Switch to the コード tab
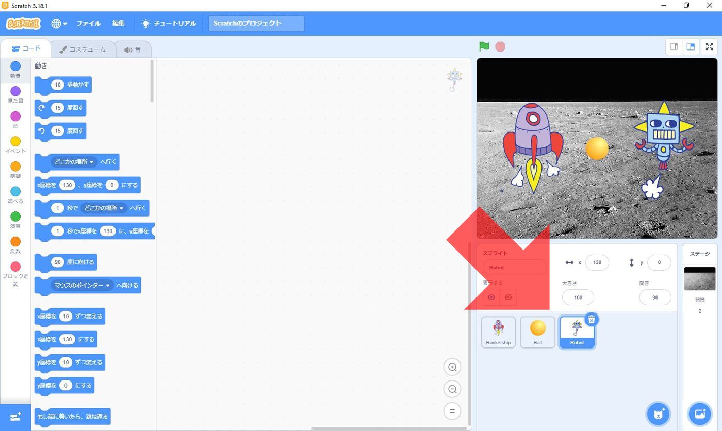 point(26,48)
